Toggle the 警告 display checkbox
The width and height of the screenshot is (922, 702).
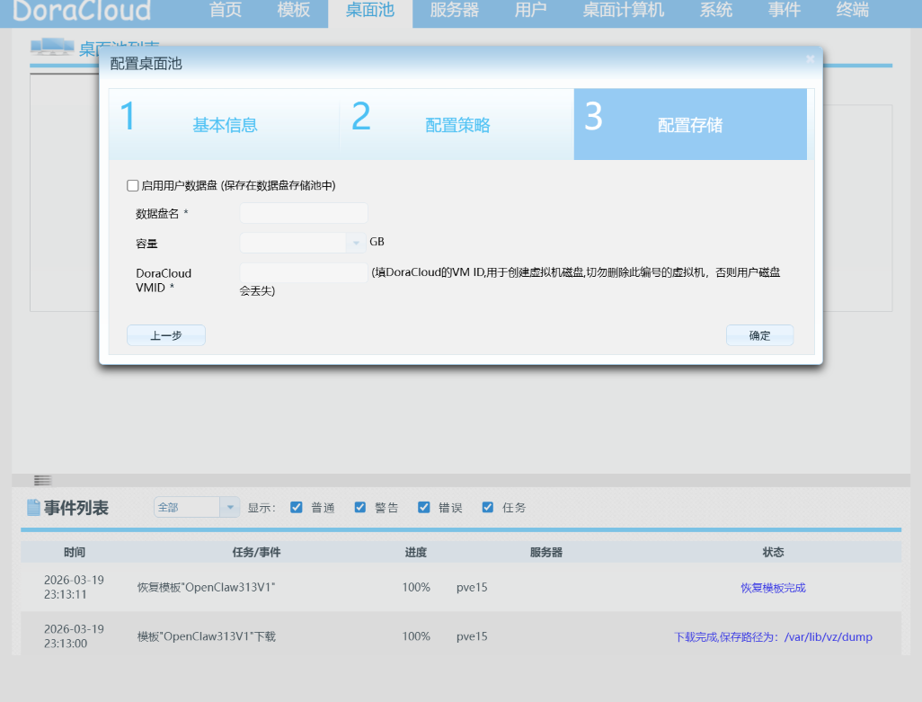360,507
